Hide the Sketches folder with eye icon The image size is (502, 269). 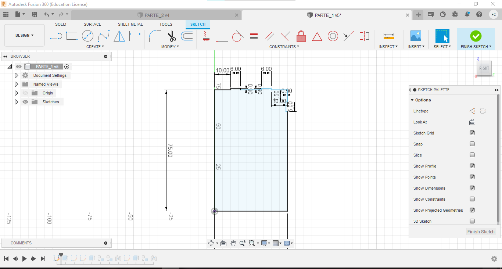pos(25,102)
